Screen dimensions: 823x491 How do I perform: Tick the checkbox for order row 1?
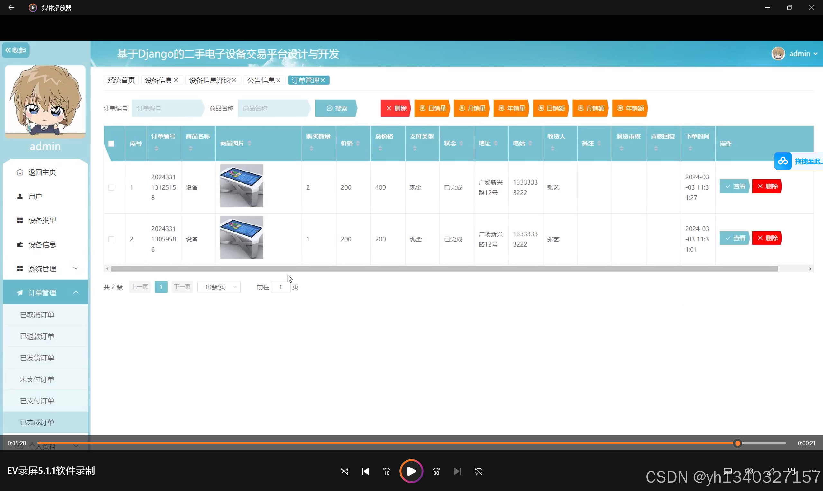click(111, 187)
